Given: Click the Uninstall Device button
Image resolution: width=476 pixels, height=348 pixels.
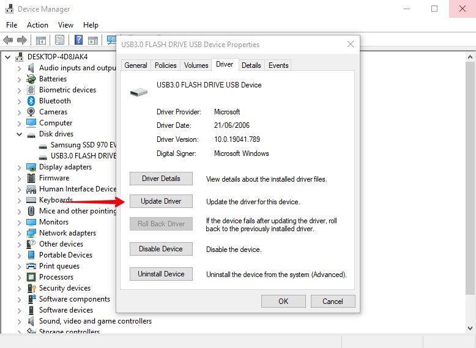Looking at the screenshot, I should [x=161, y=274].
